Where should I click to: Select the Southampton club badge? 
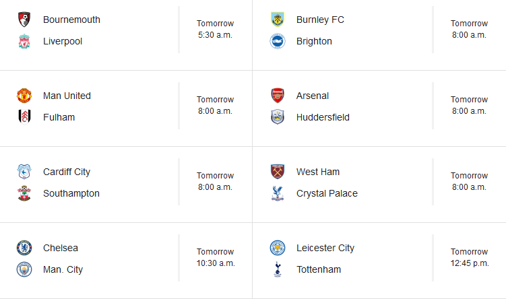tap(24, 193)
